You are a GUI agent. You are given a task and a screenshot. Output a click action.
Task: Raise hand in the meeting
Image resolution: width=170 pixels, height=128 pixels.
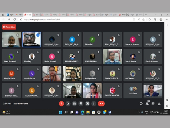[x=81, y=104]
